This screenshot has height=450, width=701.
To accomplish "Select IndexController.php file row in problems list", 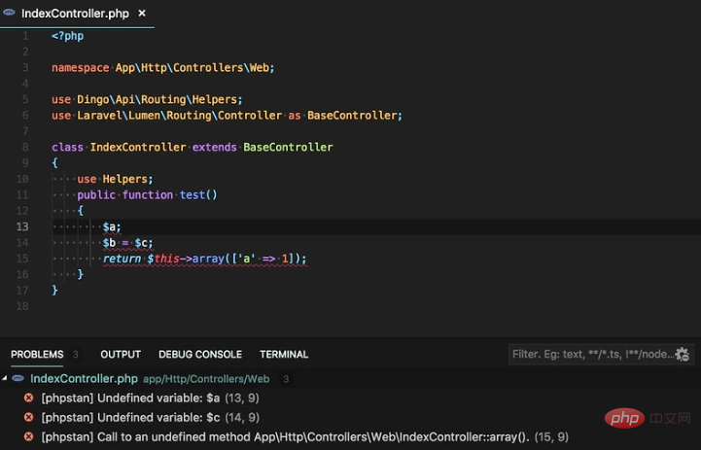I will [350, 379].
